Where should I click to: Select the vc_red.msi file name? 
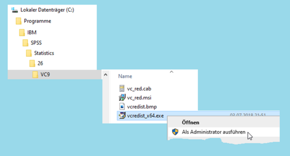pos(139,98)
